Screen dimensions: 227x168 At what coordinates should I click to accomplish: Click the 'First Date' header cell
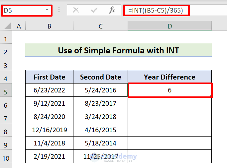click(x=50, y=77)
